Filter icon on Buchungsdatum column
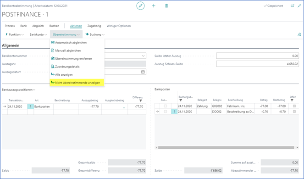The height and width of the screenshot is (179, 304). pyautogui.click(x=181, y=101)
